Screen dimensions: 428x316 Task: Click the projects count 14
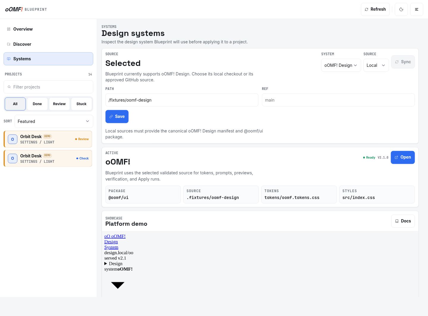(x=90, y=74)
